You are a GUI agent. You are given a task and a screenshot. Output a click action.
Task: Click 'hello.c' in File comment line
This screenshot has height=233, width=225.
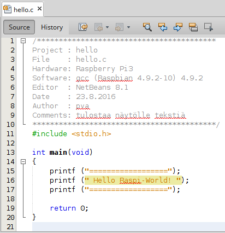(91, 60)
